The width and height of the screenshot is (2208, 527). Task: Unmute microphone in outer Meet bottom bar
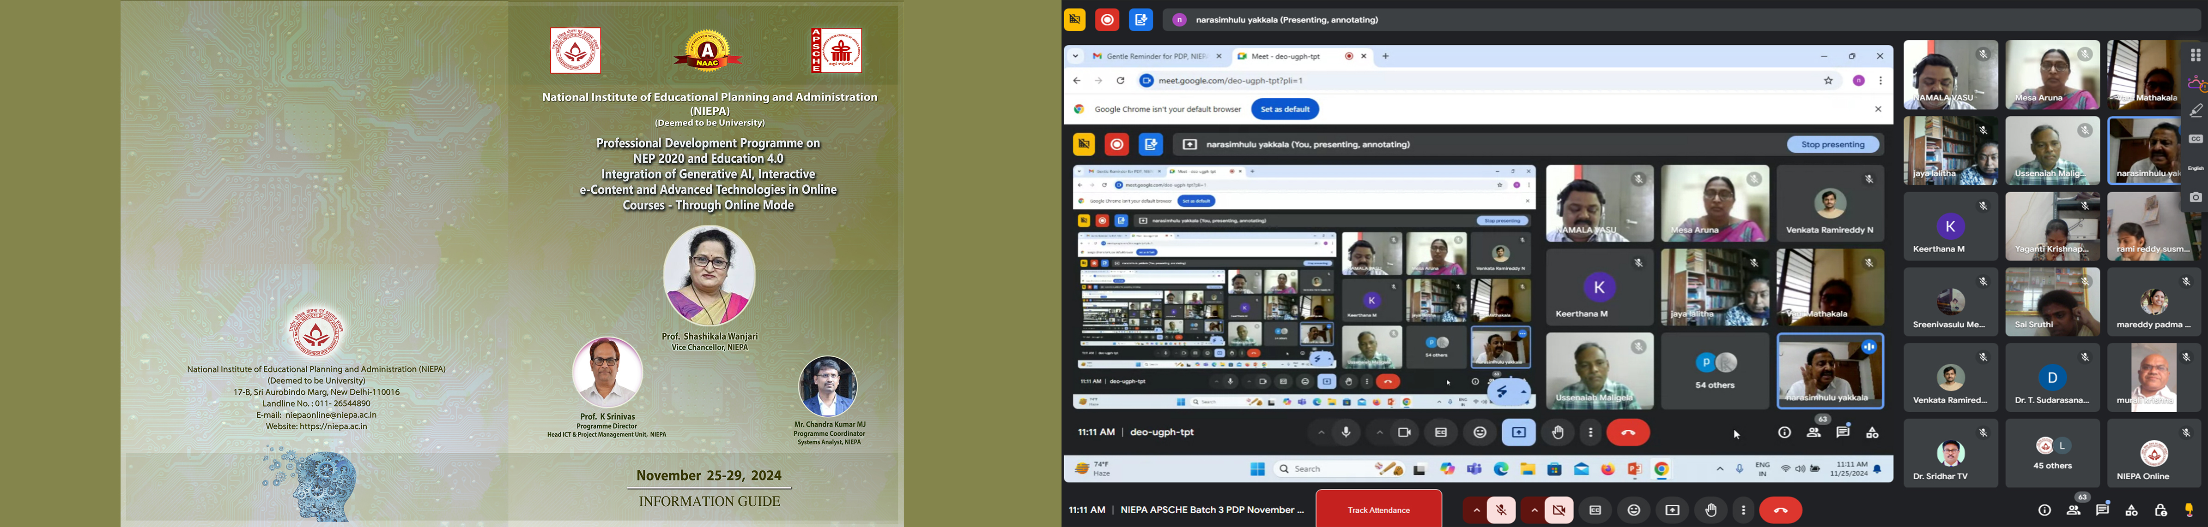tap(1501, 511)
